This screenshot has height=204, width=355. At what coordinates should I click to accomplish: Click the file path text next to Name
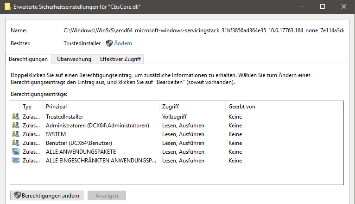click(x=203, y=30)
